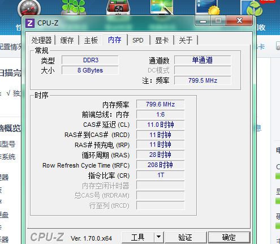The width and height of the screenshot is (280, 244).
Task: Open the 缓存 tab
Action: click(x=67, y=40)
